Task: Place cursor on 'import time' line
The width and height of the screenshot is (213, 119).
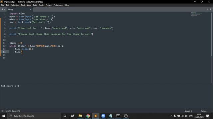Action: (x=17, y=14)
